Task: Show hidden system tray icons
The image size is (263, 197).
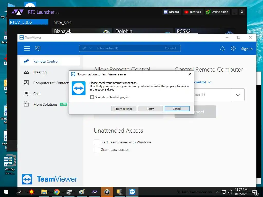Action: (217, 192)
